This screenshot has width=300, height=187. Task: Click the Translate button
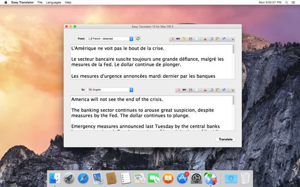pos(226,139)
